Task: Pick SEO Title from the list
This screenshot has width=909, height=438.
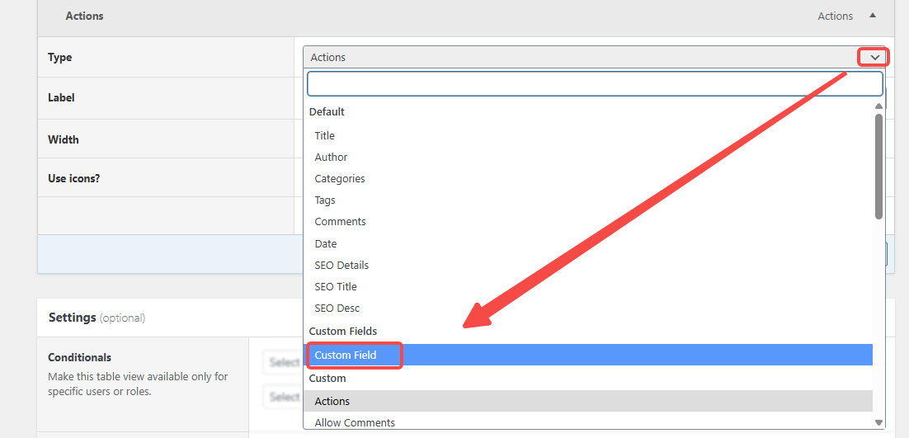Action: pos(336,286)
